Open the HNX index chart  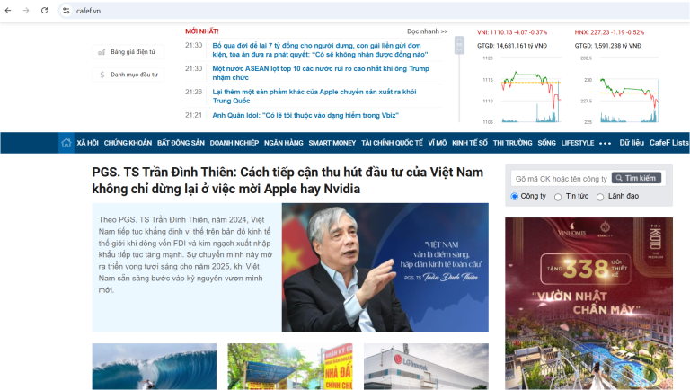click(620, 90)
